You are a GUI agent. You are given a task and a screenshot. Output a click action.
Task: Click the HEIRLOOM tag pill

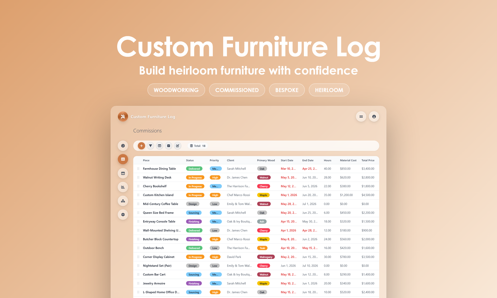point(329,90)
